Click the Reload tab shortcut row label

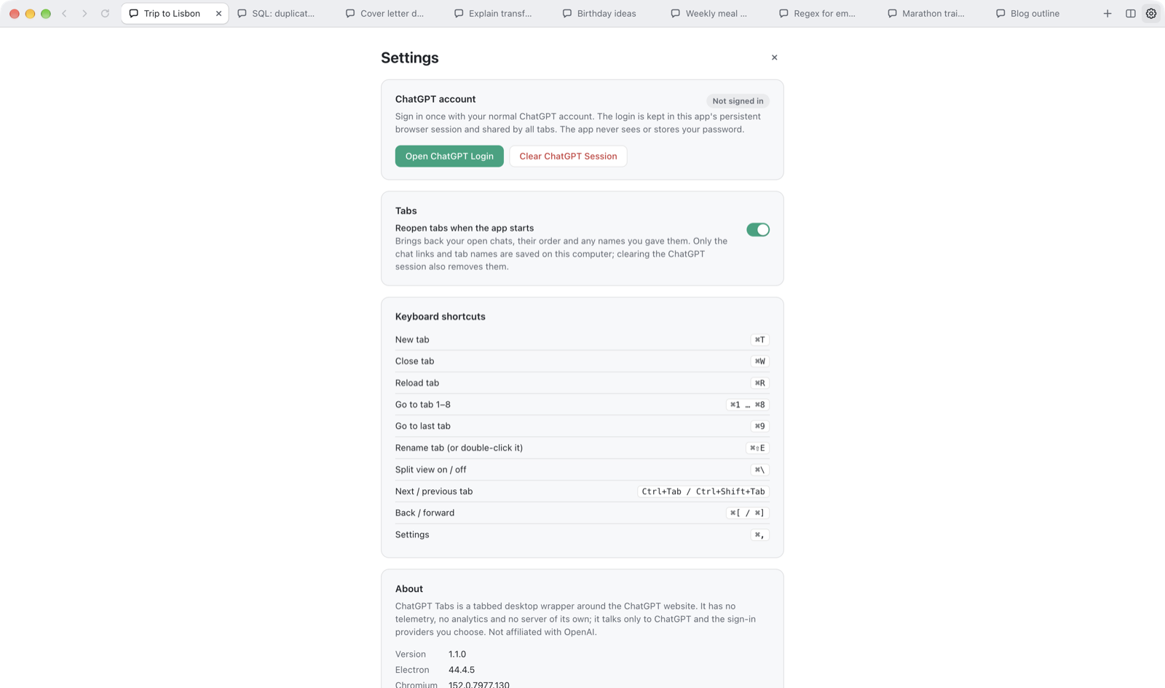417,383
